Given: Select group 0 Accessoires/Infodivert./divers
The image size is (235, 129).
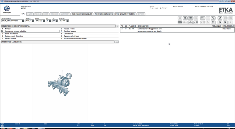Looking at the screenshot, I should point(89,39).
